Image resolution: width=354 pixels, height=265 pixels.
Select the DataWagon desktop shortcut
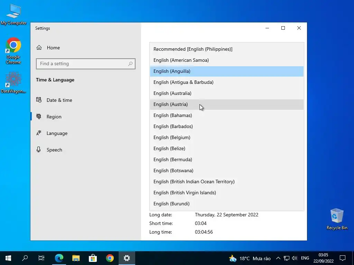tap(13, 82)
